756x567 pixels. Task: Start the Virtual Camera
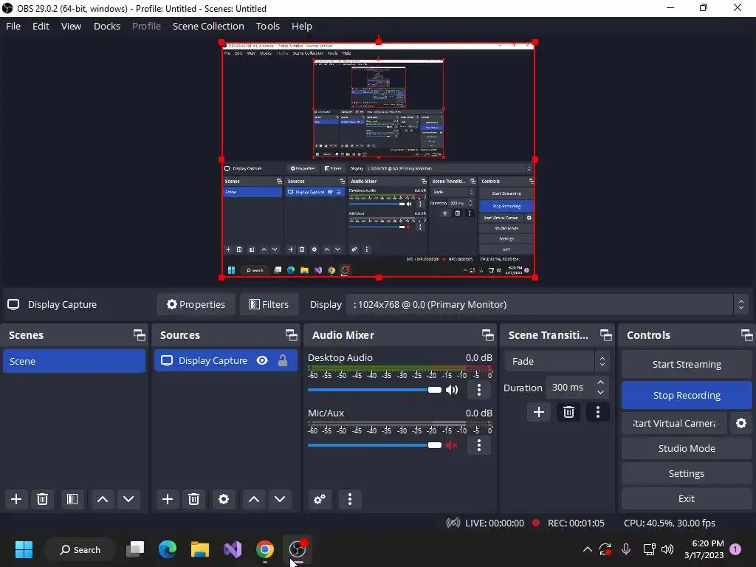674,423
